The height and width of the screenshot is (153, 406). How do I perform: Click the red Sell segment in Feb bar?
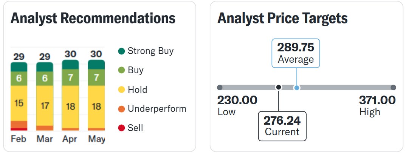19,129
